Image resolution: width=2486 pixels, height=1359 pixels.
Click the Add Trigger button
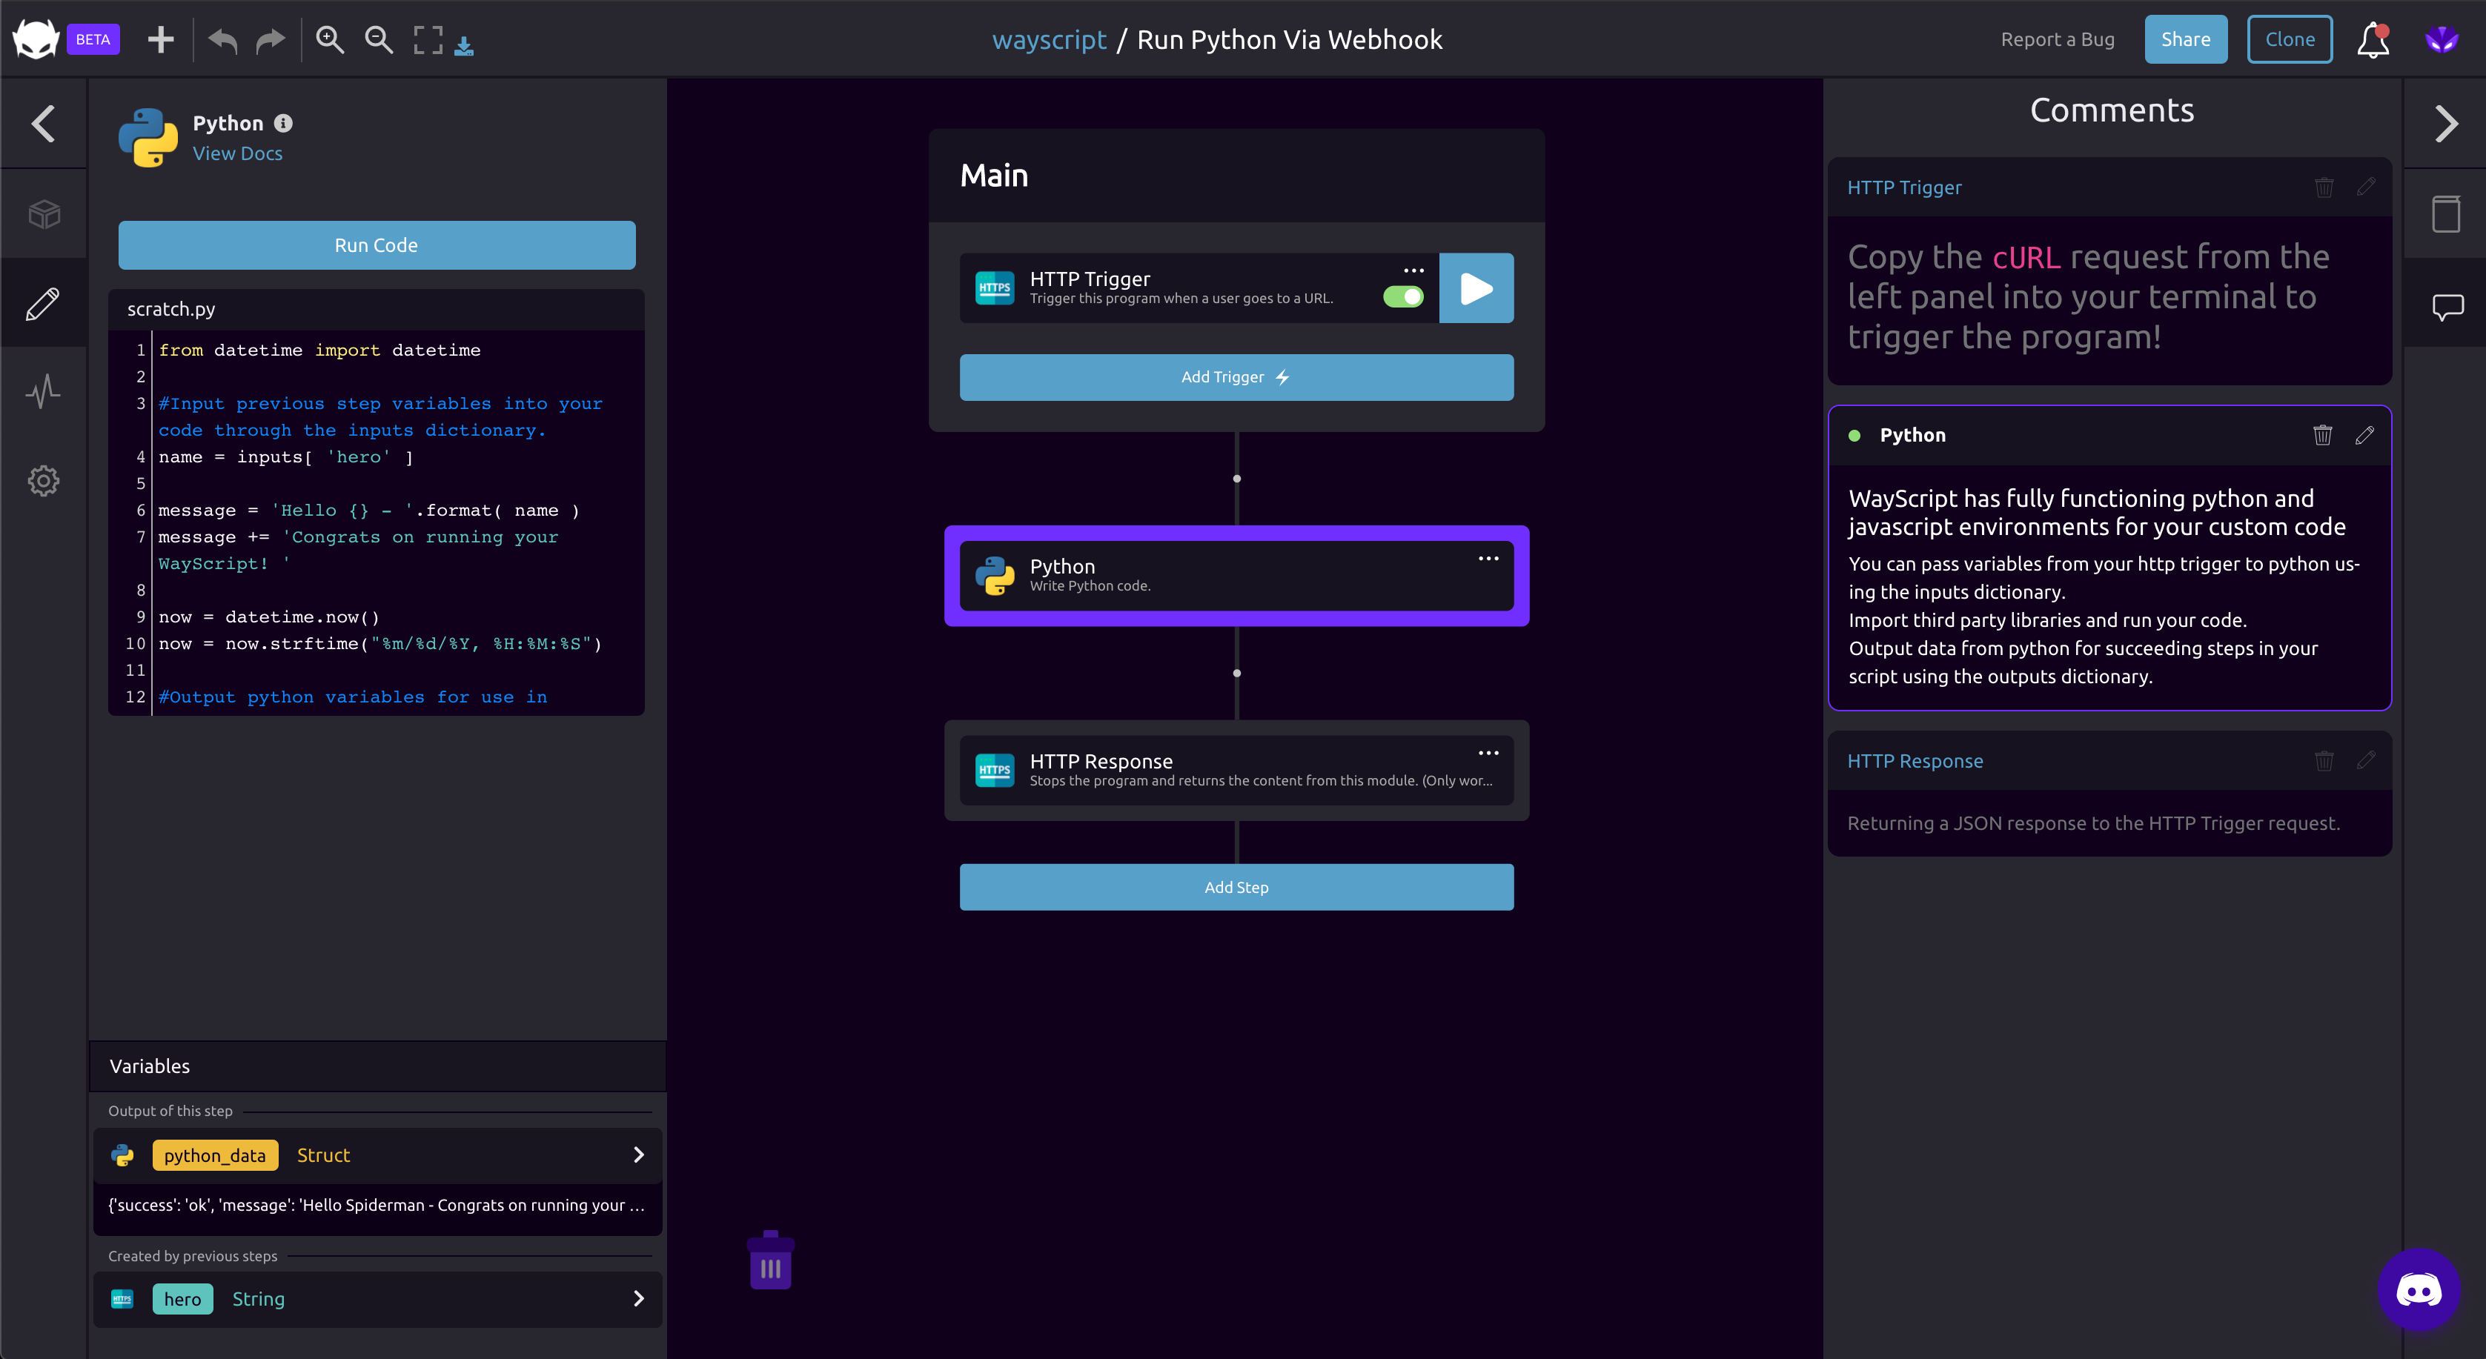pyautogui.click(x=1236, y=377)
